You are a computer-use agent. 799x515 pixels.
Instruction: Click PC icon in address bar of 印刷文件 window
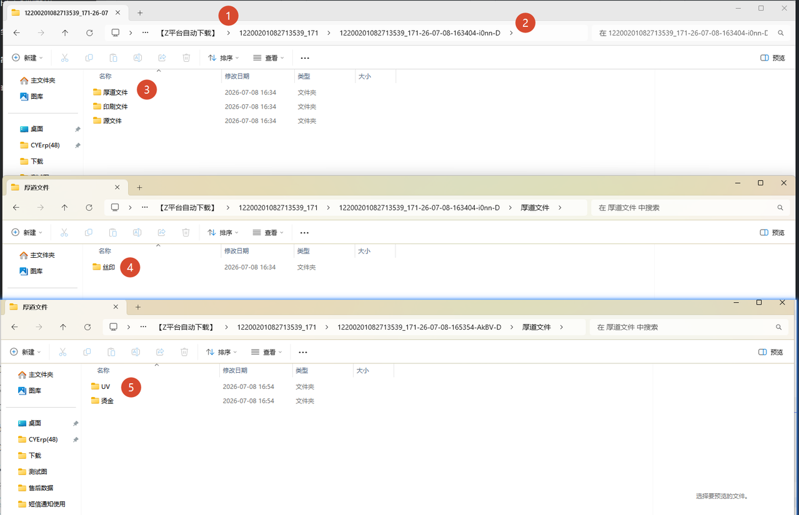coord(116,32)
